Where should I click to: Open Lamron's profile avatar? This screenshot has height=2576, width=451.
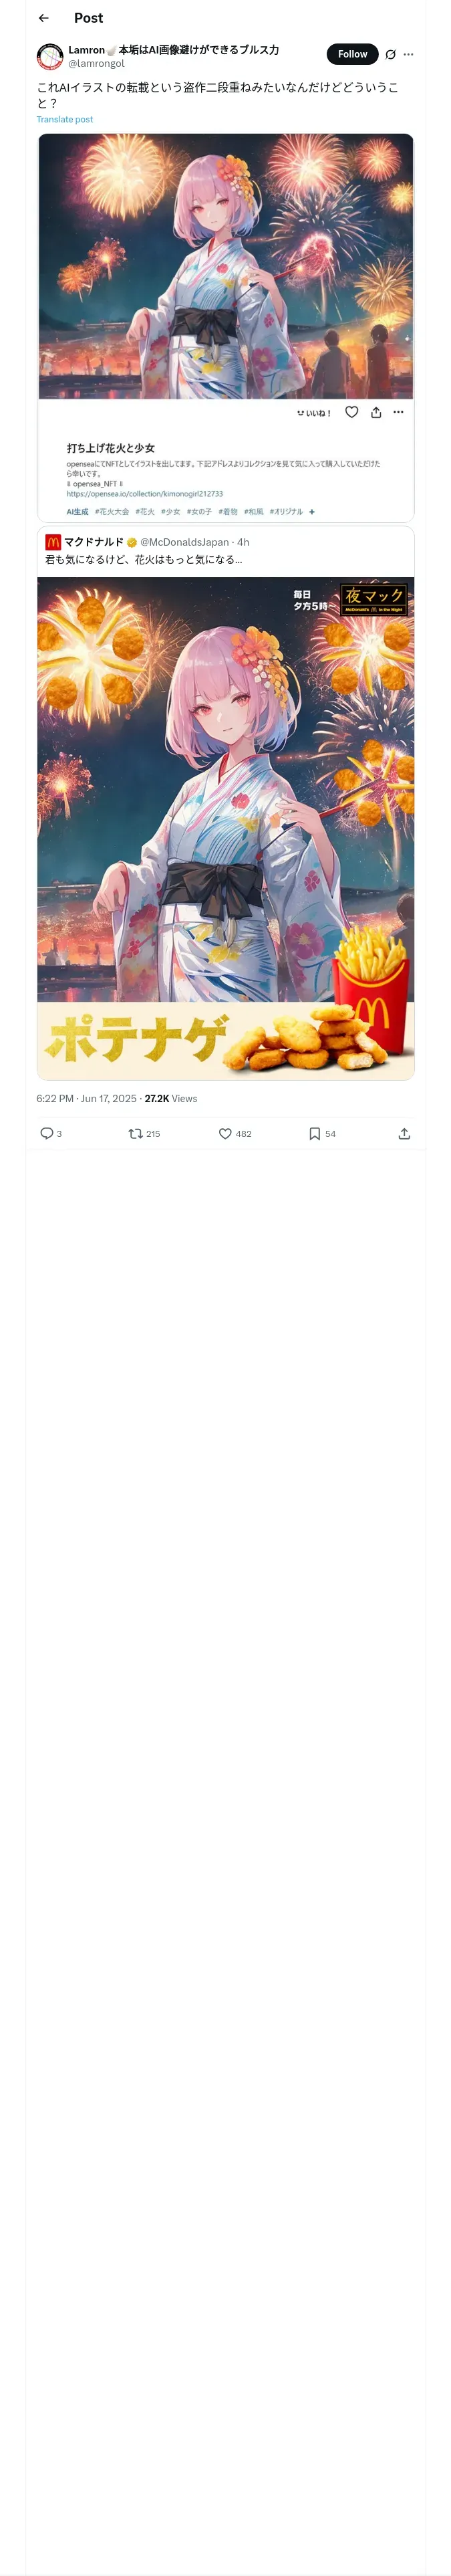50,56
